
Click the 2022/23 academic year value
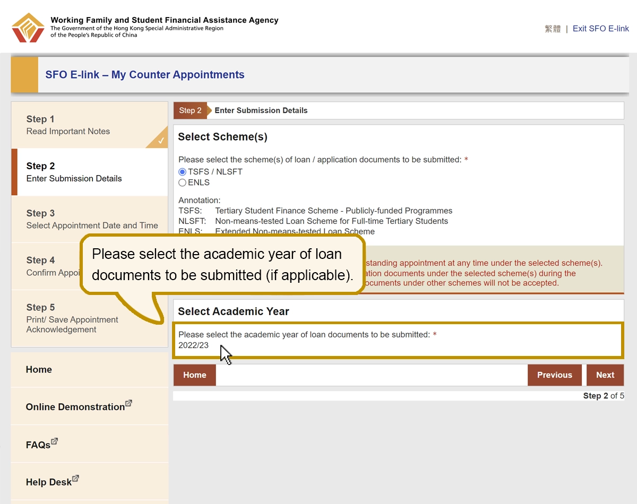pos(194,345)
